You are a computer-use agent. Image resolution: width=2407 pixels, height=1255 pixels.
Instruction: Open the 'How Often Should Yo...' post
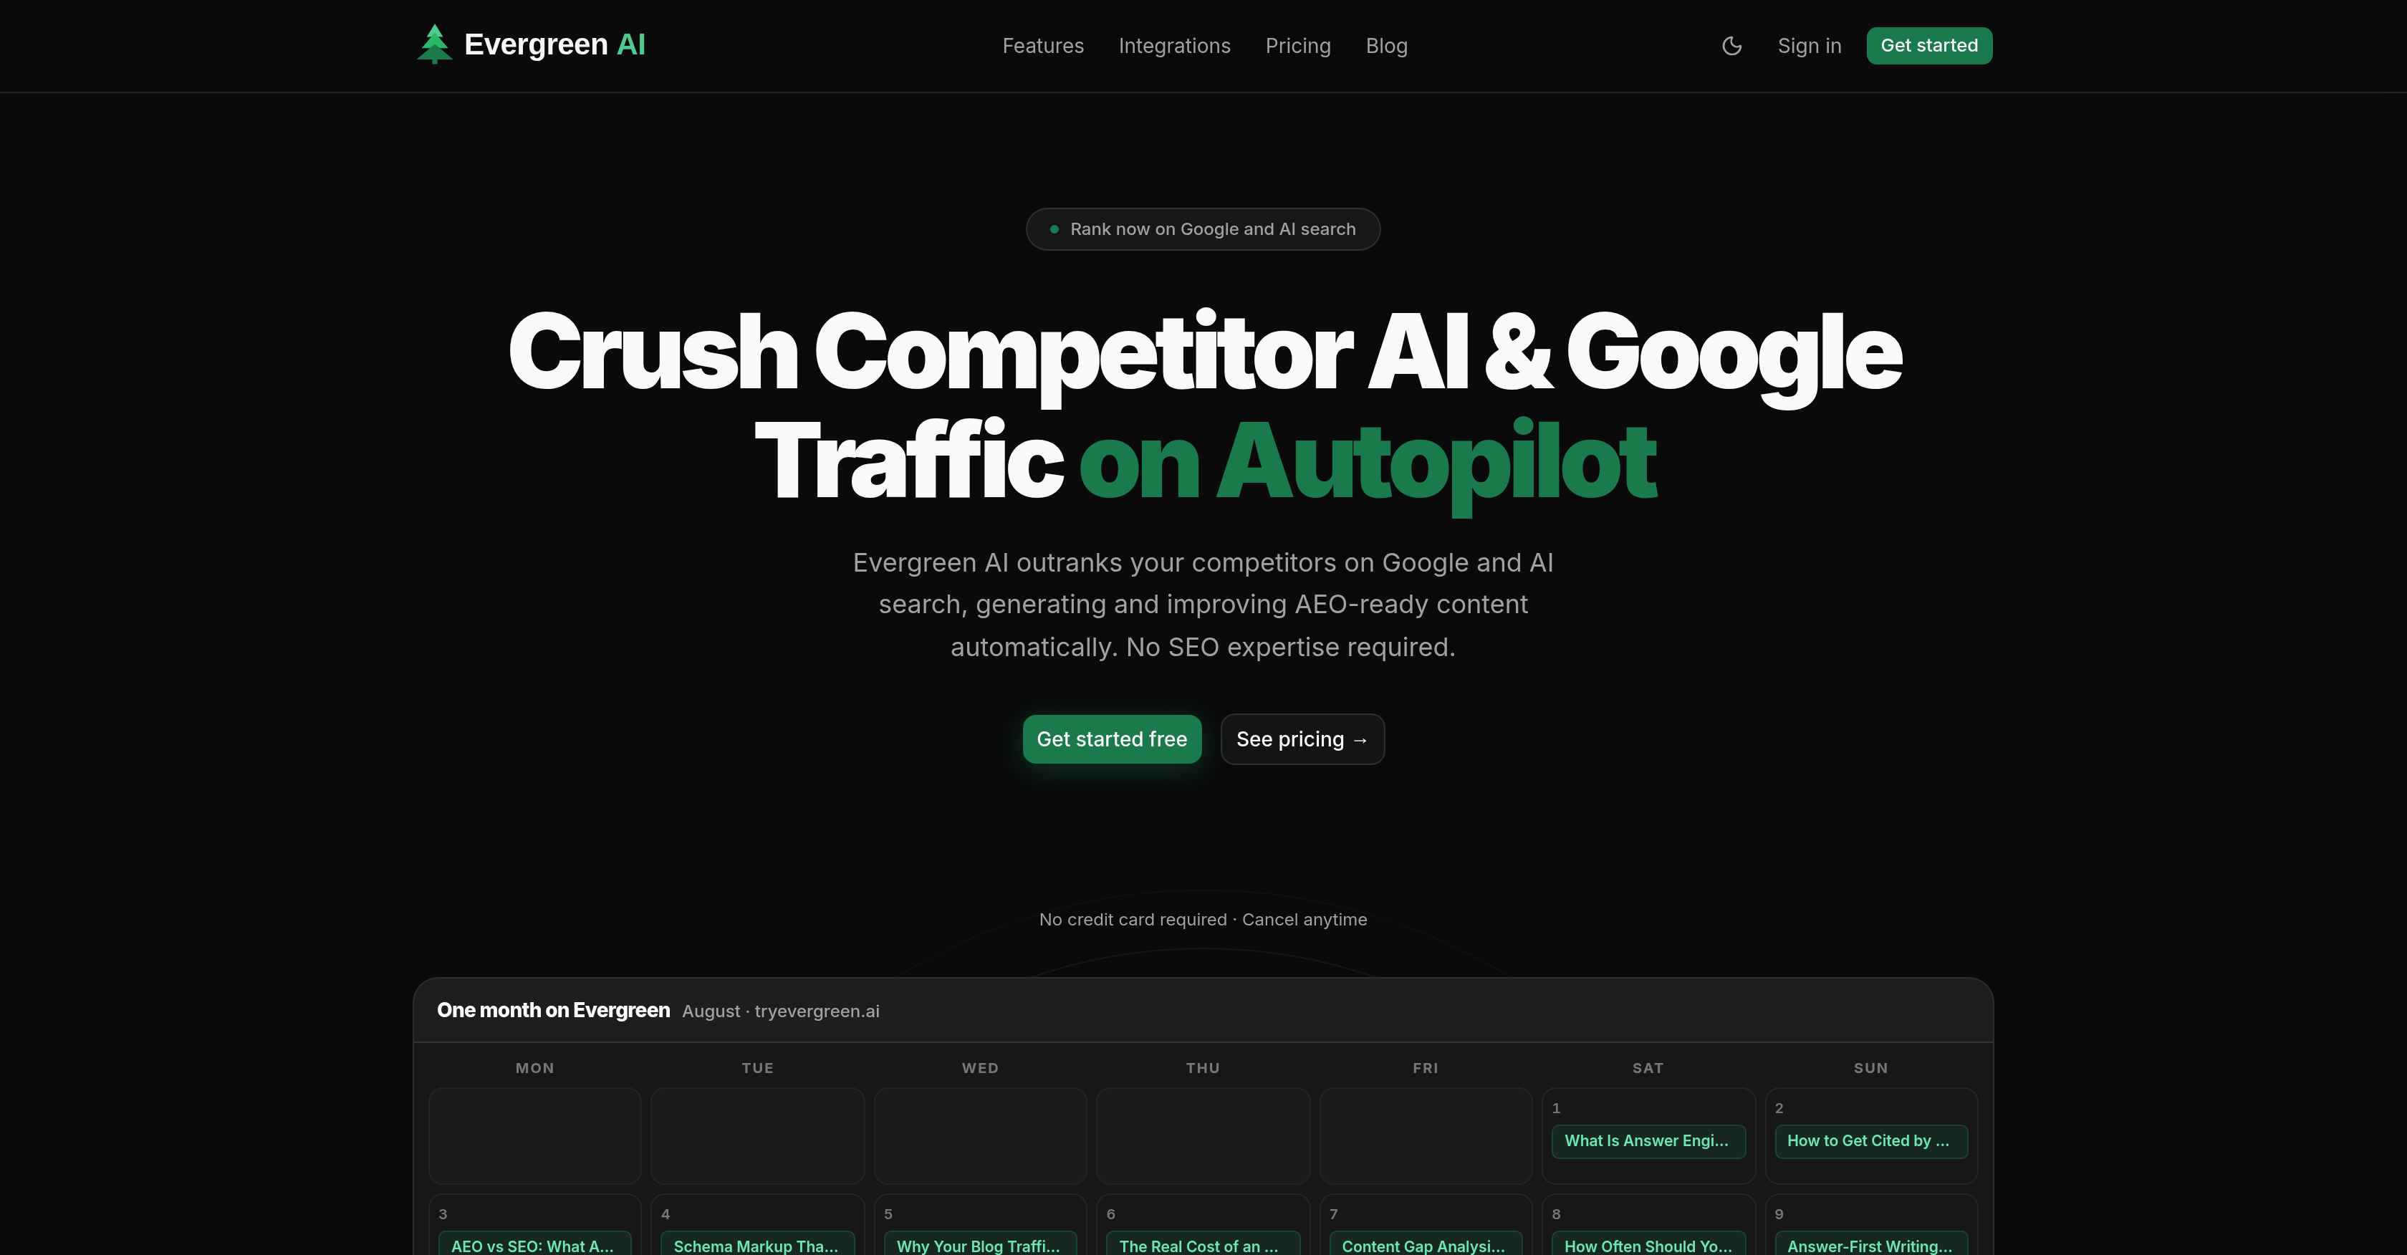tap(1648, 1244)
